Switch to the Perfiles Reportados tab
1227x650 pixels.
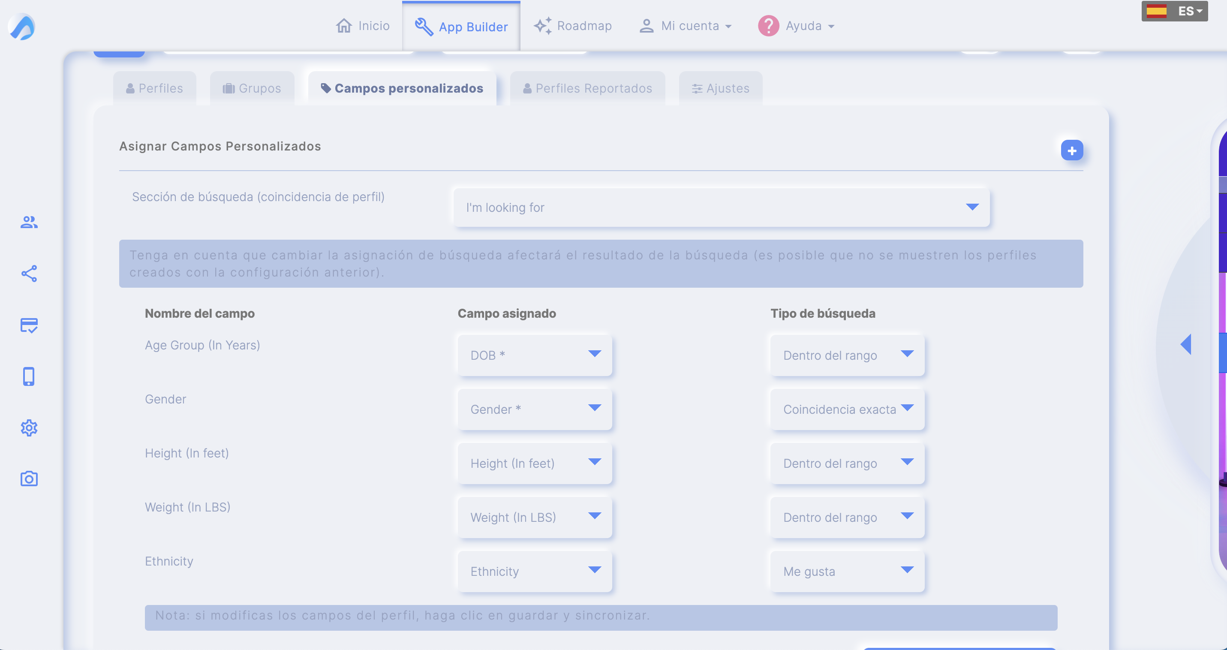(587, 89)
